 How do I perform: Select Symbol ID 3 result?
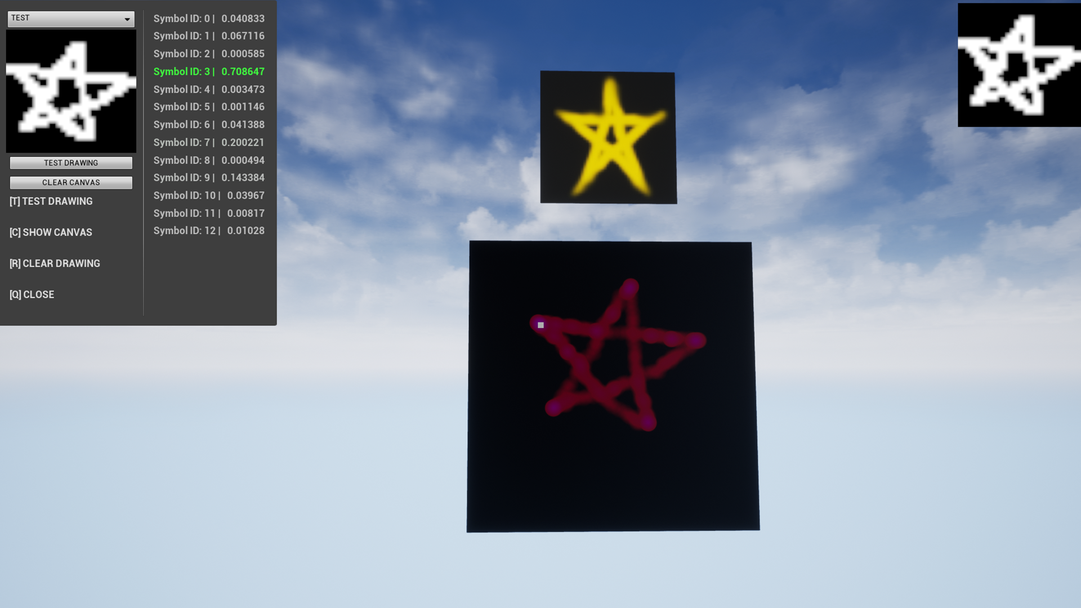[209, 70]
